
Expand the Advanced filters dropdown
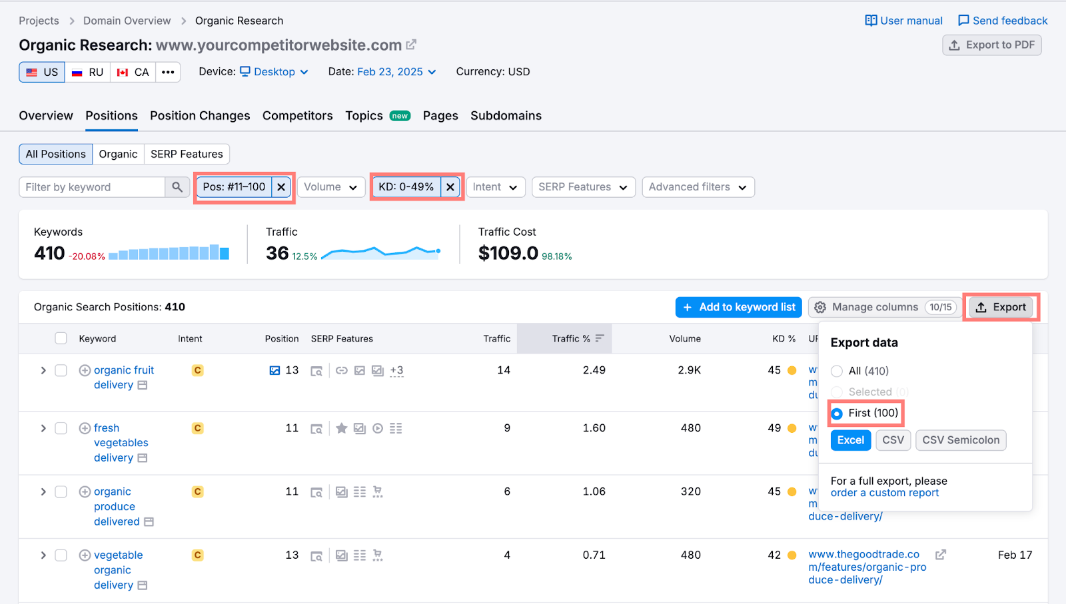698,187
